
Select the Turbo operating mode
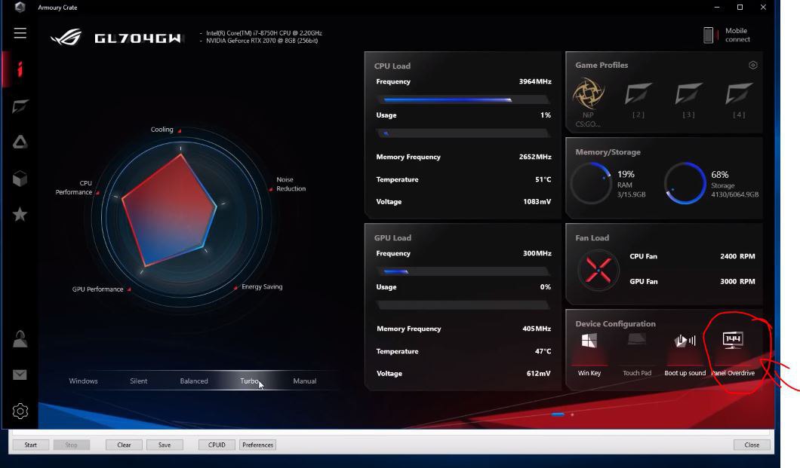pyautogui.click(x=250, y=381)
